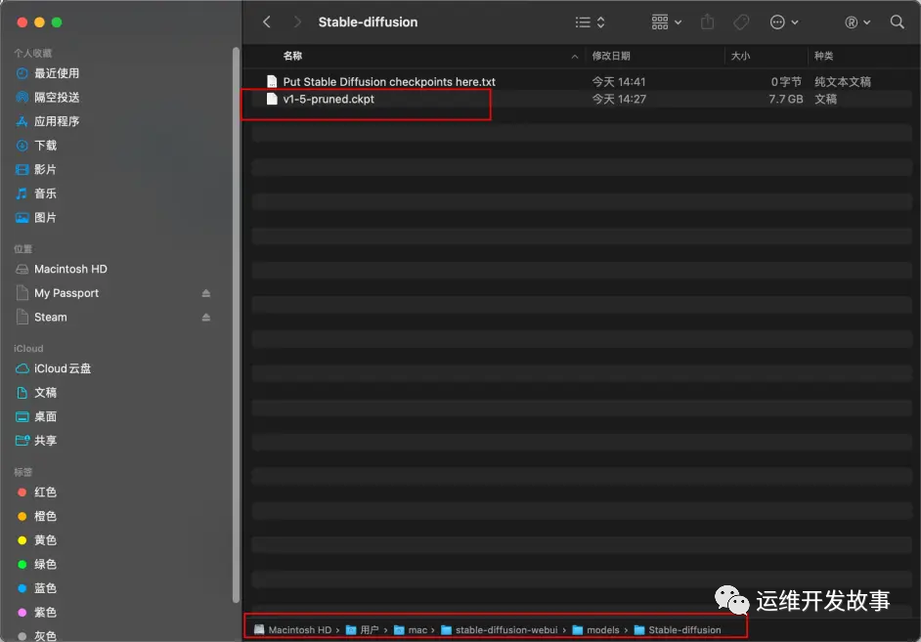This screenshot has height=642, width=921.
Task: Click Stable-diffusion in the path bar
Action: pos(678,629)
